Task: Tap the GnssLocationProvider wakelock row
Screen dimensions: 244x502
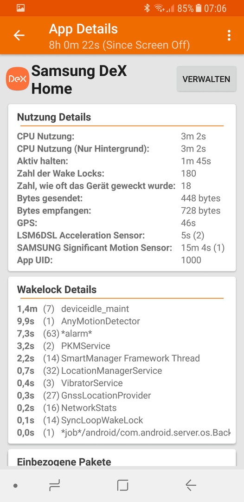Action: click(x=122, y=396)
